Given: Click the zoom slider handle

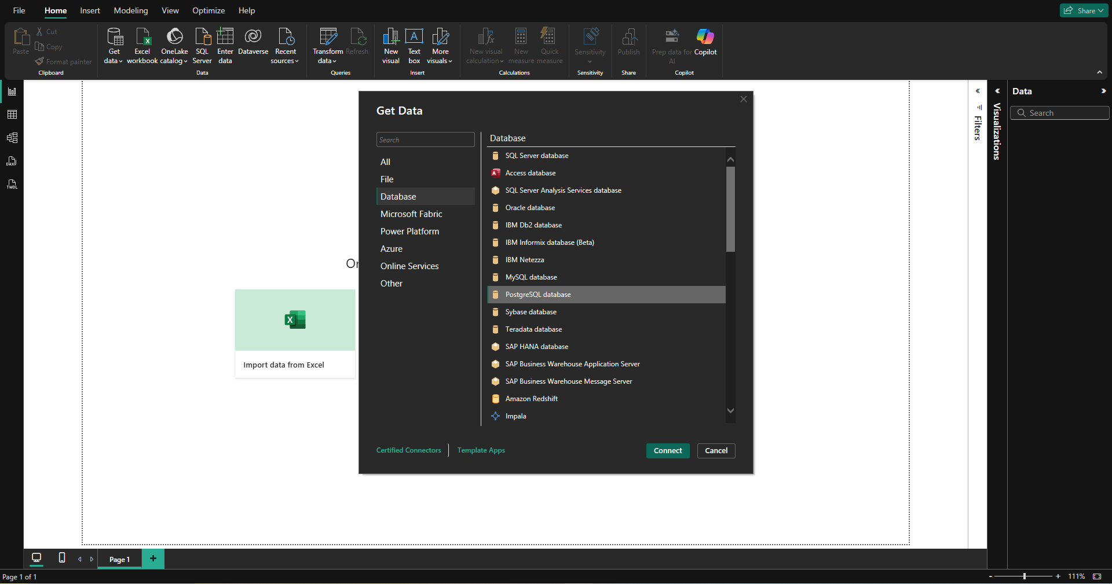Looking at the screenshot, I should click(1025, 576).
